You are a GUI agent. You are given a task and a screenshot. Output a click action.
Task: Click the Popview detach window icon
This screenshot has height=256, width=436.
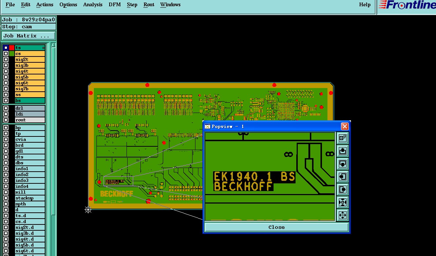pos(342,138)
